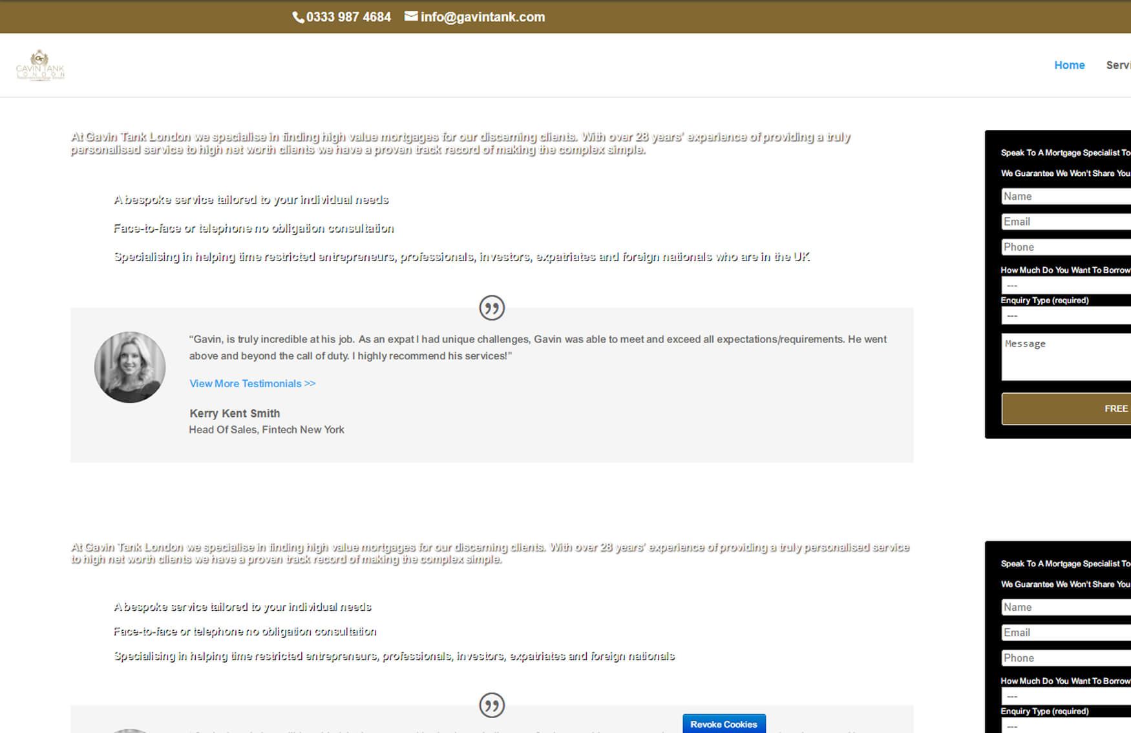This screenshot has height=733, width=1131.
Task: Click the Message text area in the upper form
Action: click(x=1066, y=357)
